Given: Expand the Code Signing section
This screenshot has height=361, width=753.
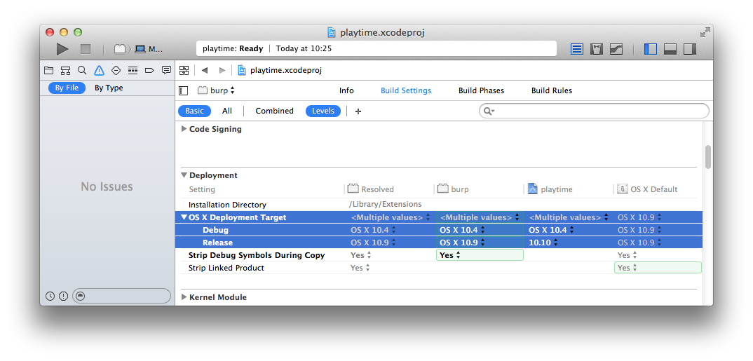Looking at the screenshot, I should click(184, 129).
